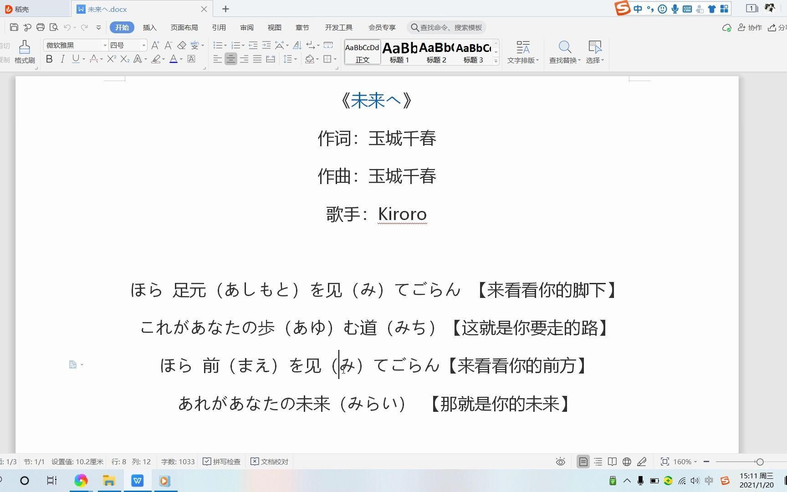Image resolution: width=787 pixels, height=492 pixels.
Task: Toggle 拼写检查 spell check in status bar
Action: (221, 462)
